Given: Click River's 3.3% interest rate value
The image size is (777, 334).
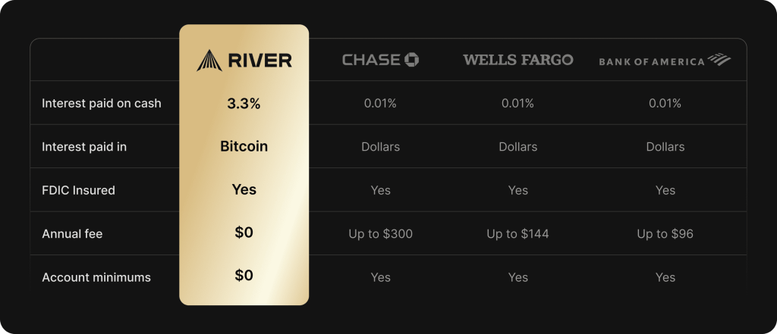Looking at the screenshot, I should (244, 104).
